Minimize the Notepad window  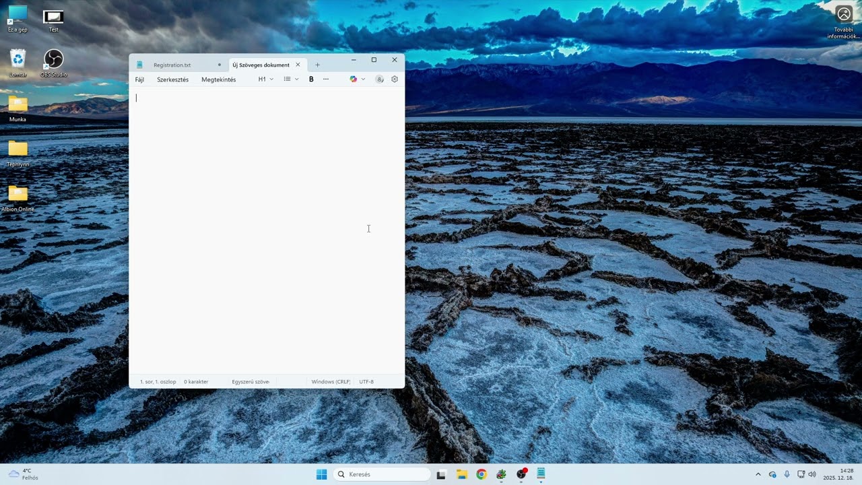point(354,60)
